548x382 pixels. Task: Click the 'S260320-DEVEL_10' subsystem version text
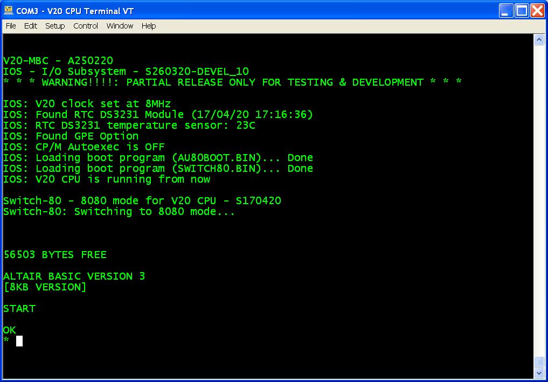[x=197, y=71]
